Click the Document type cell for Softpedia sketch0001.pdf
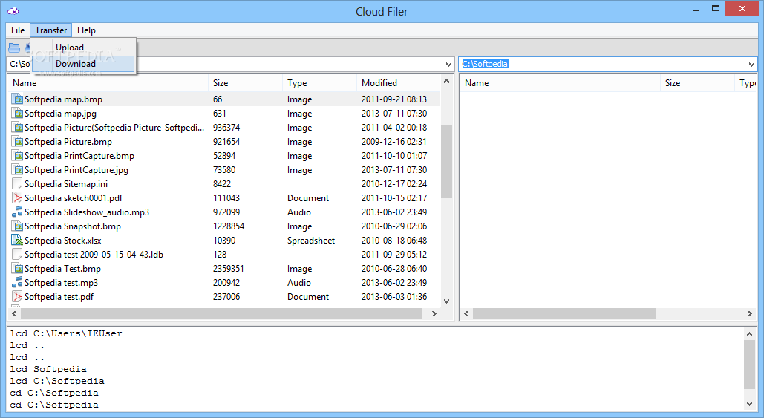The height and width of the screenshot is (418, 764). (x=308, y=198)
